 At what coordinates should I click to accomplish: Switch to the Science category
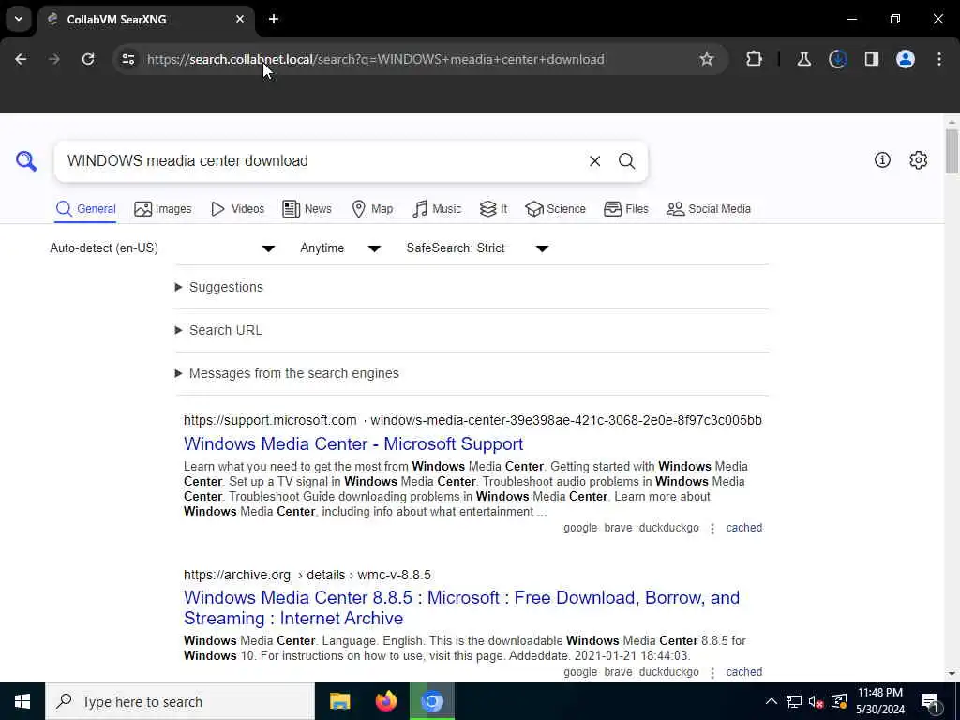(555, 209)
